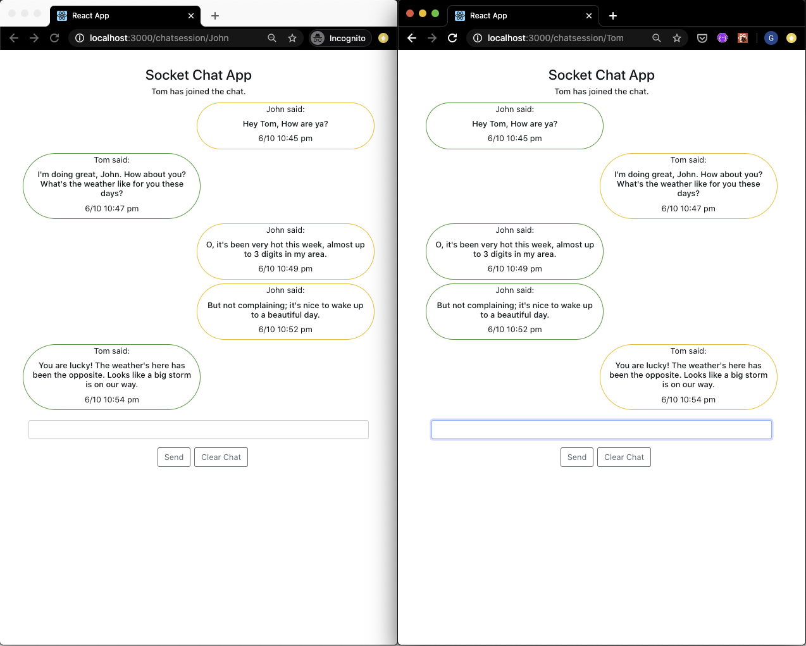Click 'But not complaining' message in John's window
806x646 pixels.
point(285,310)
